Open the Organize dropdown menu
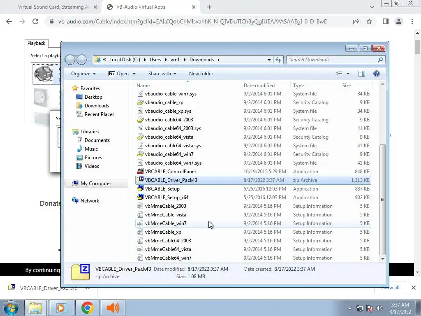Screen dimensions: 421x316 [83, 74]
